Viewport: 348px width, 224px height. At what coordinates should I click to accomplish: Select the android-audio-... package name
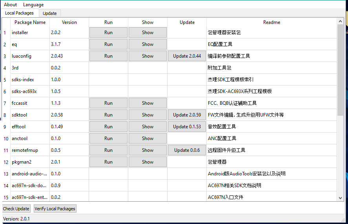(x=30, y=174)
